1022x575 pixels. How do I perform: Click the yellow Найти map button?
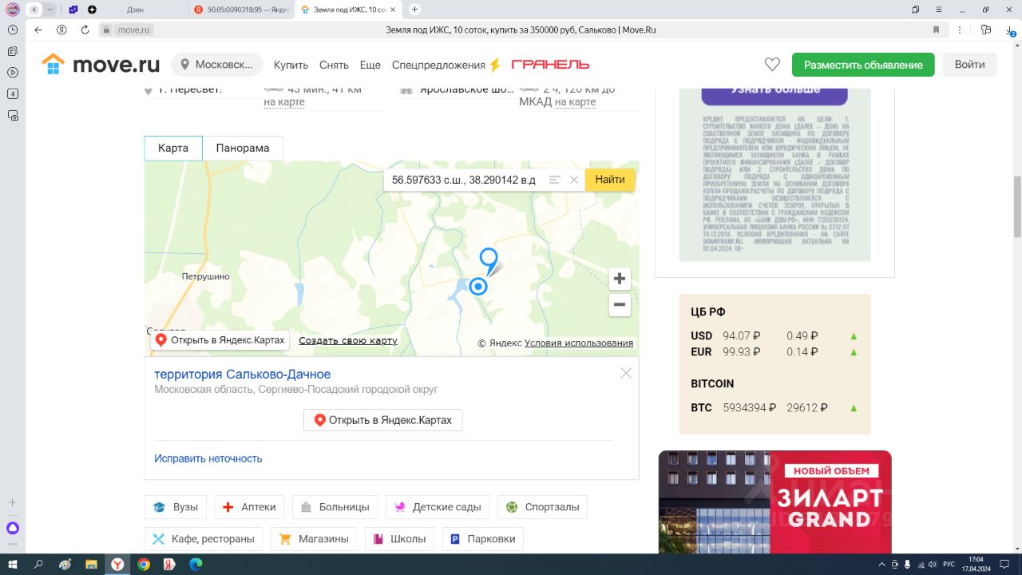pyautogui.click(x=610, y=180)
